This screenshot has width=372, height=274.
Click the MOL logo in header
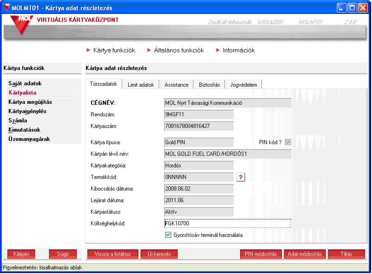pyautogui.click(x=22, y=25)
